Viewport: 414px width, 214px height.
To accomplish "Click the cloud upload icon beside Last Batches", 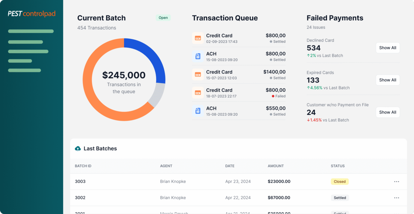I will tap(78, 149).
